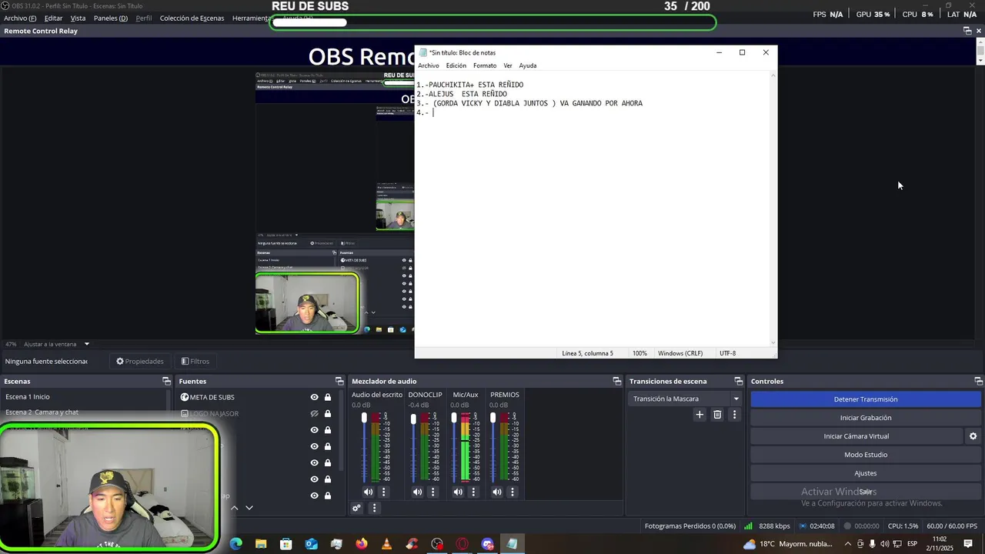
Task: Open OBS Colección de Escenas menu
Action: point(192,18)
